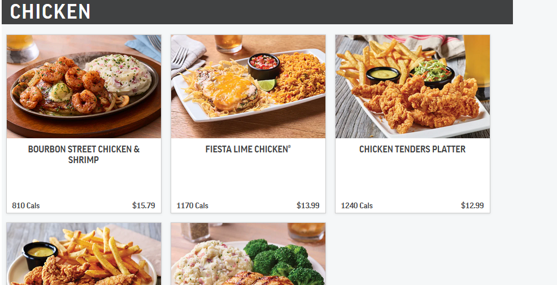Click the 1240 Cals label
Image resolution: width=557 pixels, height=285 pixels.
(x=357, y=205)
